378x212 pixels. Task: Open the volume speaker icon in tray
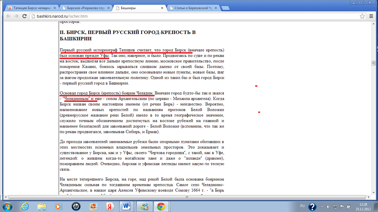[x=328, y=207]
